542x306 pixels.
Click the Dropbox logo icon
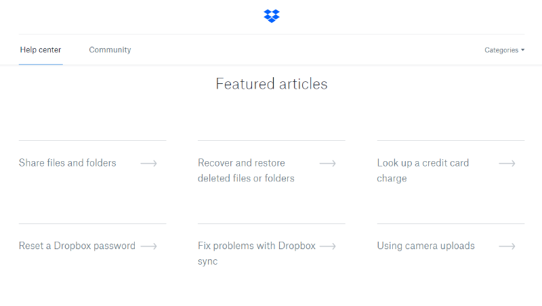272,16
